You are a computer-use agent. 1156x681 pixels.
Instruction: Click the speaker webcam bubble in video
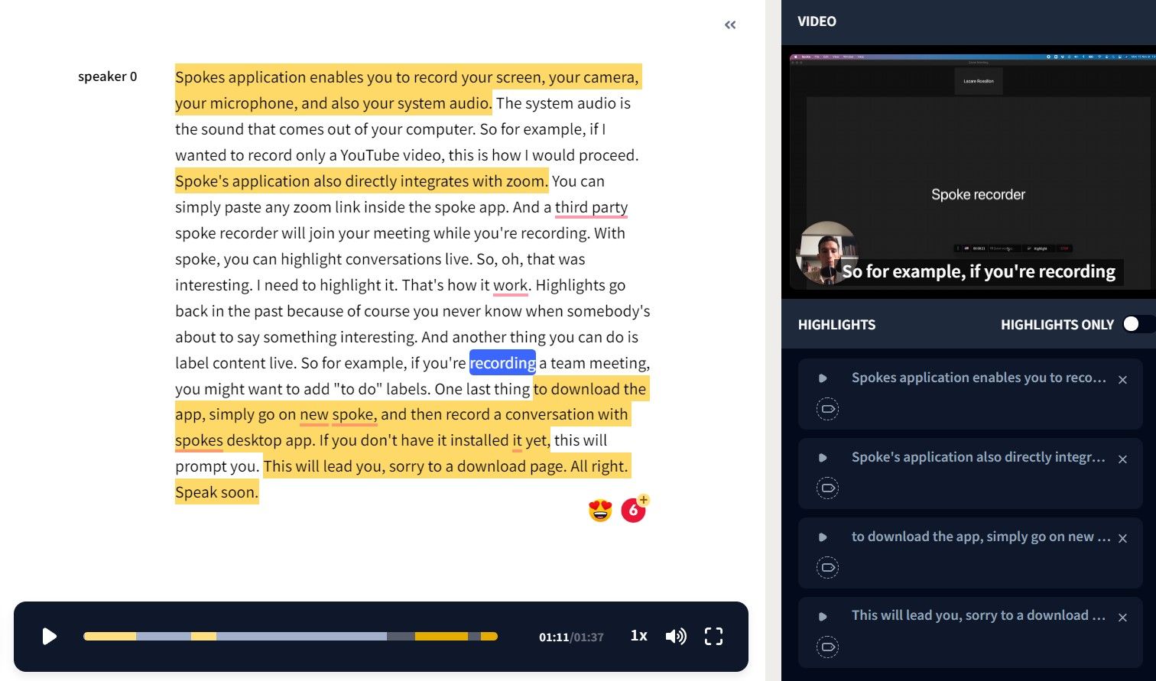pos(826,252)
